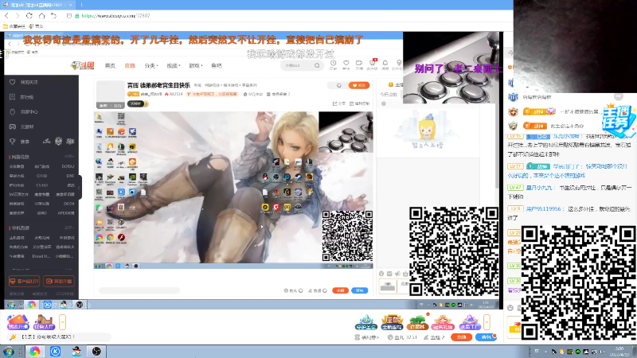Open the first bookmarks bar folder

tap(14, 26)
